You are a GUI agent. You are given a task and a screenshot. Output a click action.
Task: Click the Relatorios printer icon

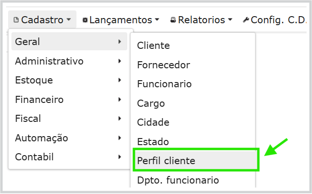coord(173,20)
